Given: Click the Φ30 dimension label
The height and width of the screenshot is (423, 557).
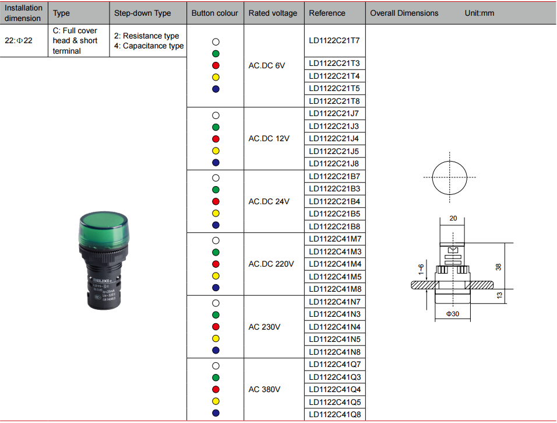Looking at the screenshot, I should 453,314.
